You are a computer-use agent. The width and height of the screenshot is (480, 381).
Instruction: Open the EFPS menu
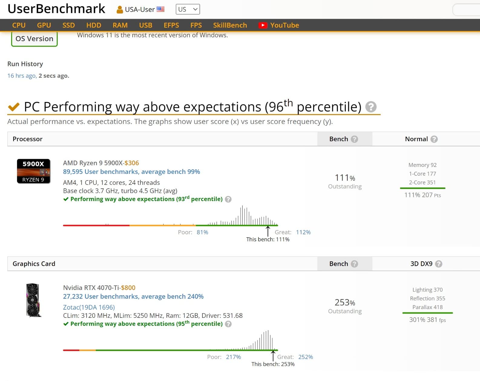click(x=171, y=25)
